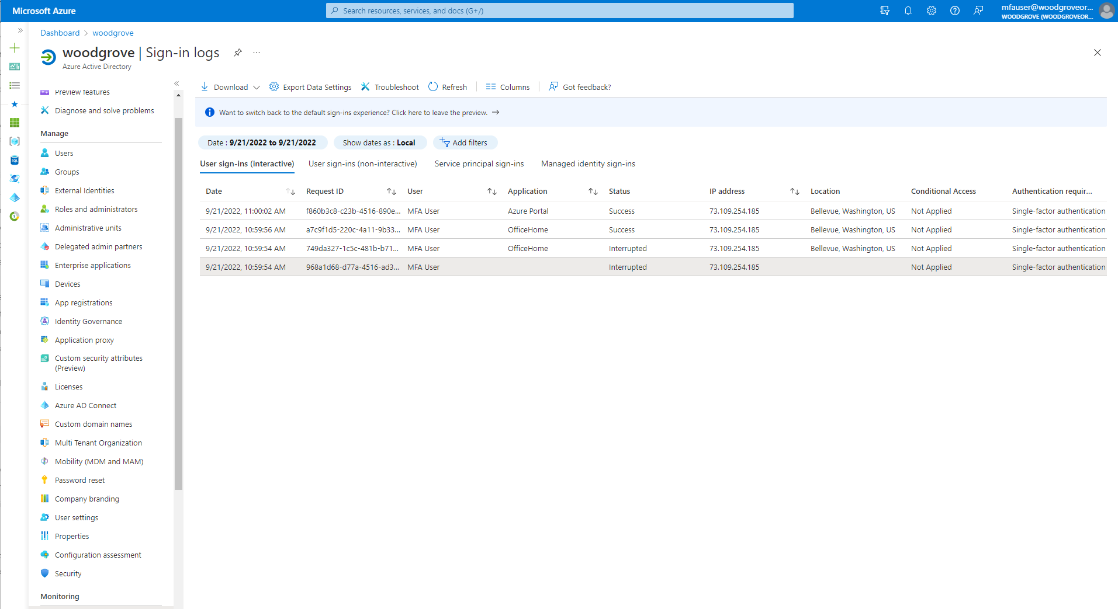
Task: Open All services list icon
Action: pos(15,85)
